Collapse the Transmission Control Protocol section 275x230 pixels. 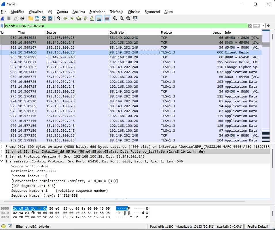pyautogui.click(x=2, y=161)
